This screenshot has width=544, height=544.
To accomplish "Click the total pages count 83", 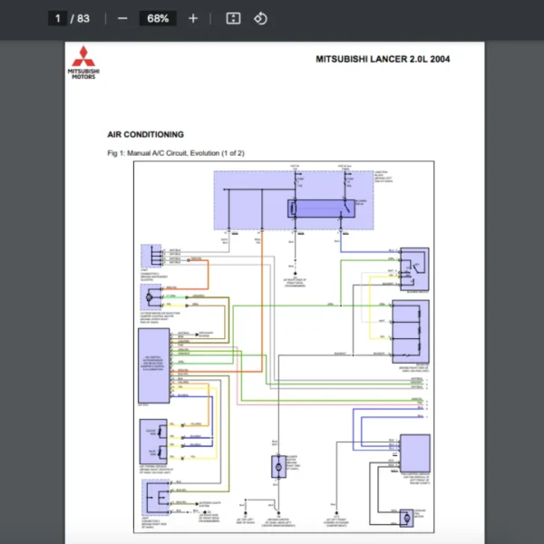I will click(83, 18).
